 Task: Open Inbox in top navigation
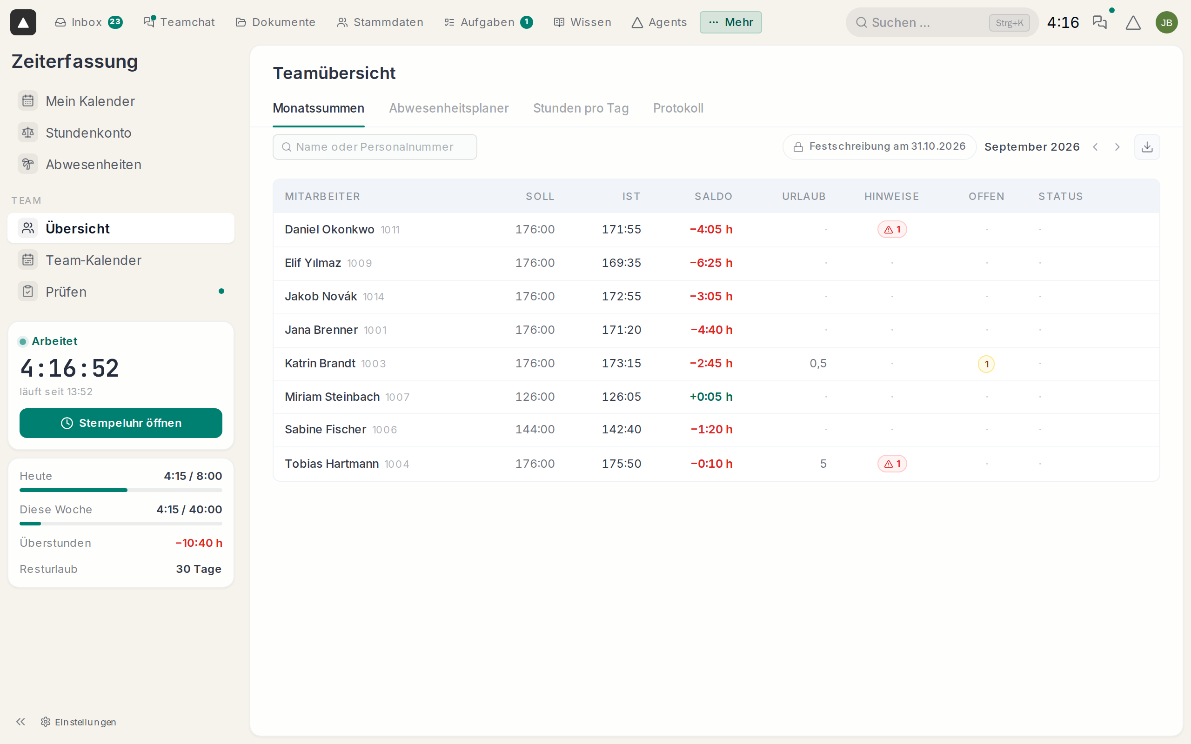pos(88,22)
